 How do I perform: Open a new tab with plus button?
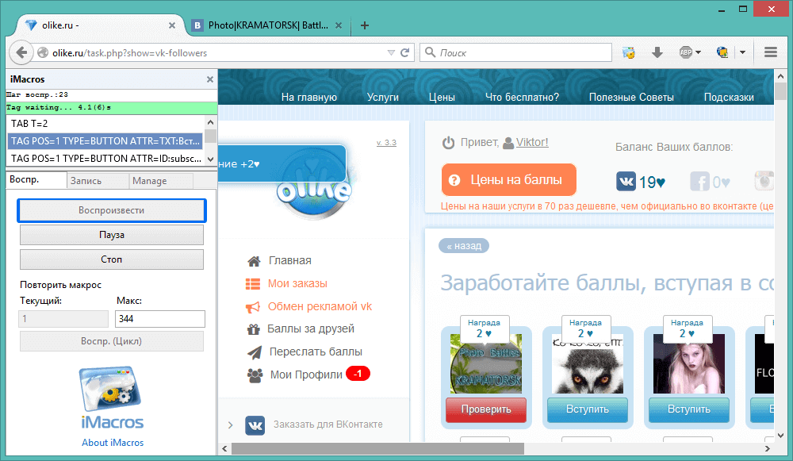(365, 25)
